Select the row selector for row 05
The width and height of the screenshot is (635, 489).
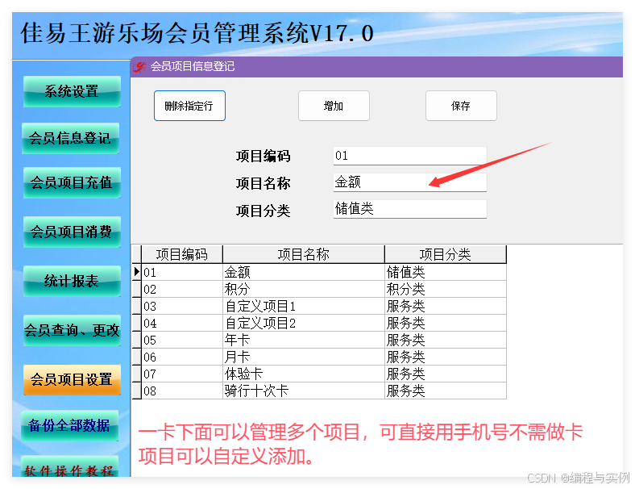point(137,340)
